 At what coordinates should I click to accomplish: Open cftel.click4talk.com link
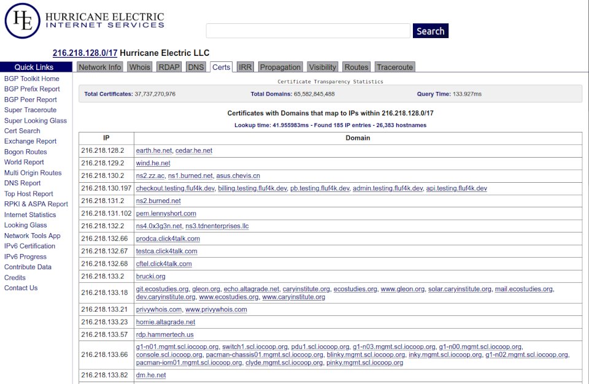164,264
